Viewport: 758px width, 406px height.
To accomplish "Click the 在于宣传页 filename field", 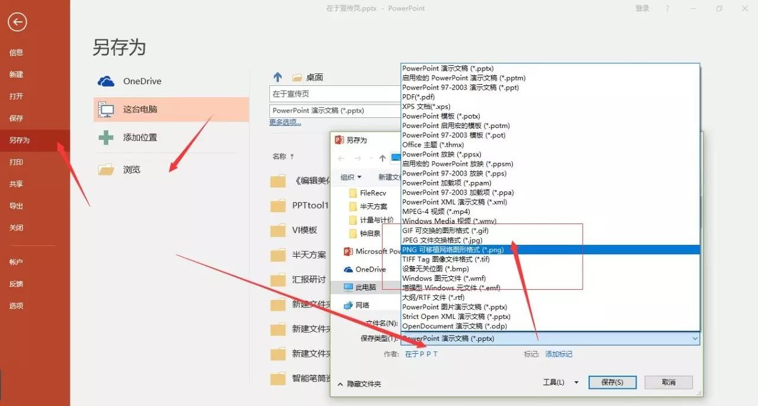I will point(335,94).
